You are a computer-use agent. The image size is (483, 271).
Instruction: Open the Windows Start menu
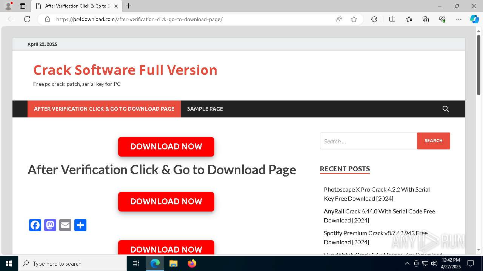click(9, 263)
